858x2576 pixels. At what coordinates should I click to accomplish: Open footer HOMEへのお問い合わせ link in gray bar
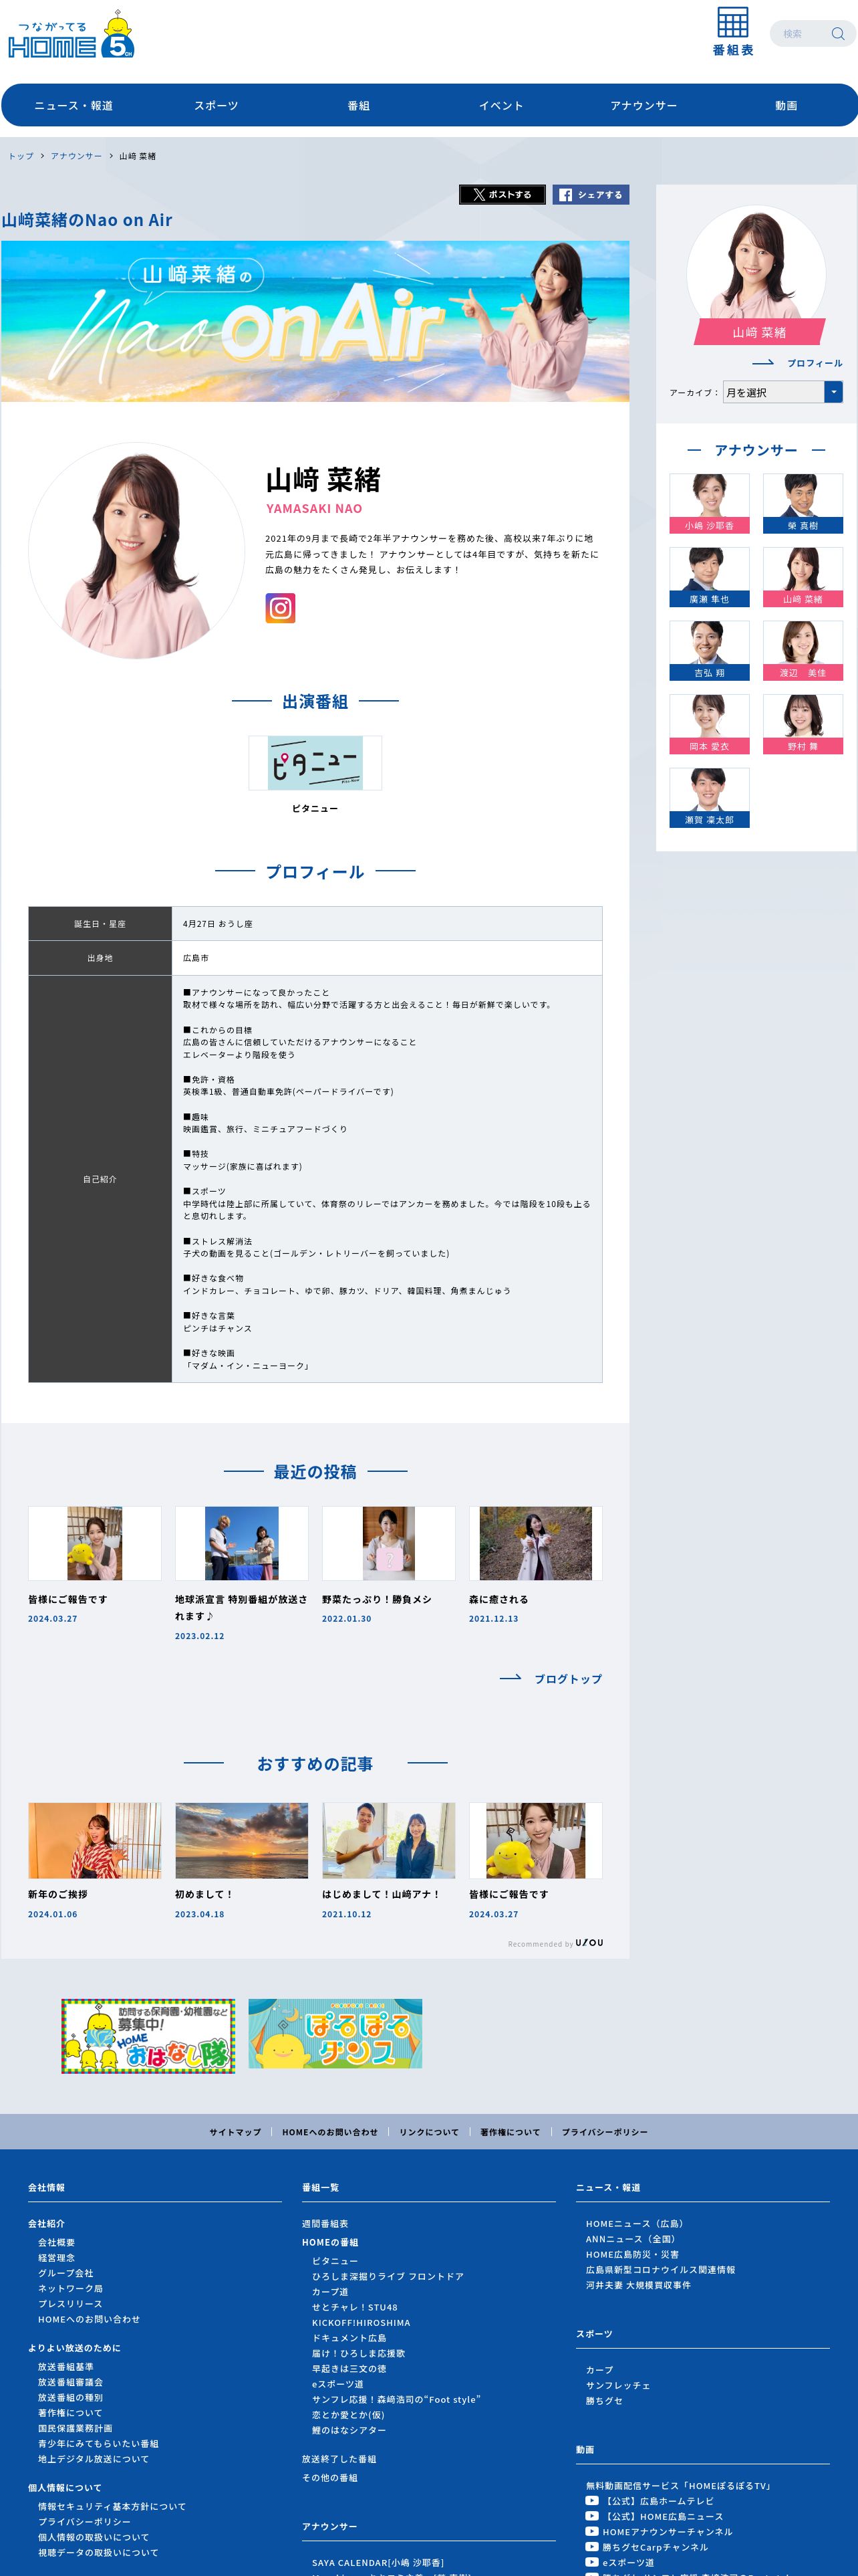(329, 2132)
